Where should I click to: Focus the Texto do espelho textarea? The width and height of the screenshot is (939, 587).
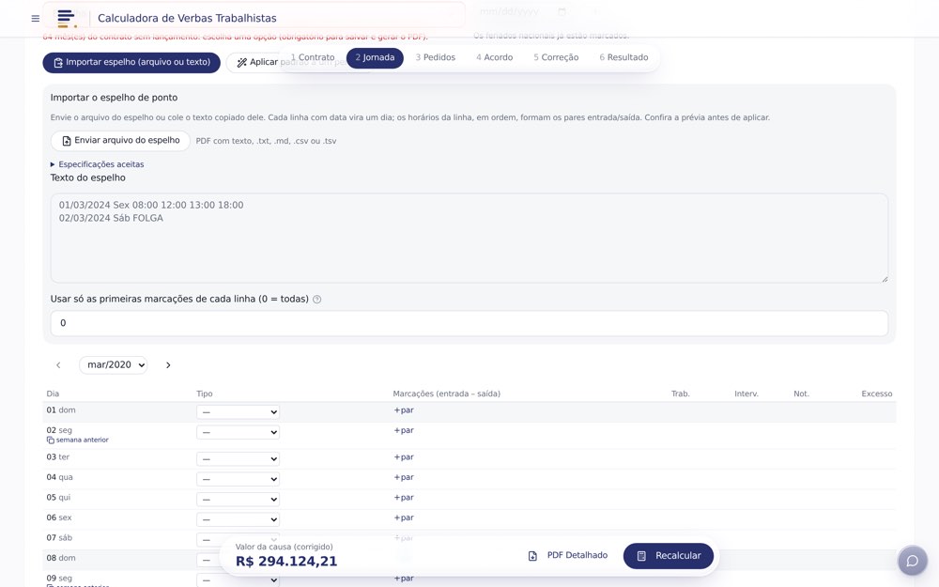click(x=469, y=238)
